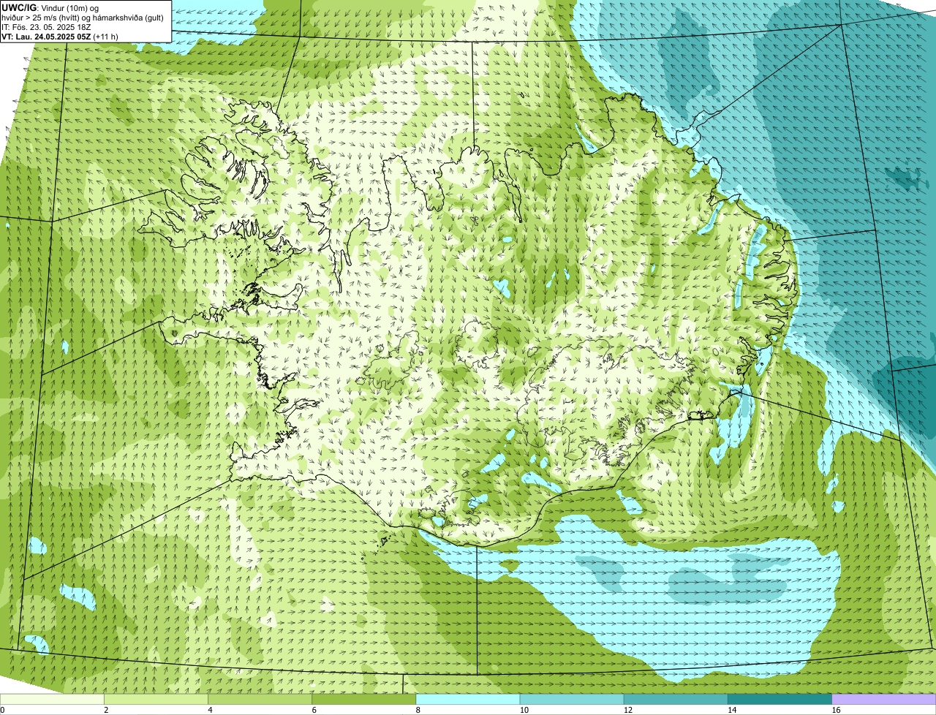
Task: Click the 0–2 m/s pale yellow legend swatch
Action: 52,699
